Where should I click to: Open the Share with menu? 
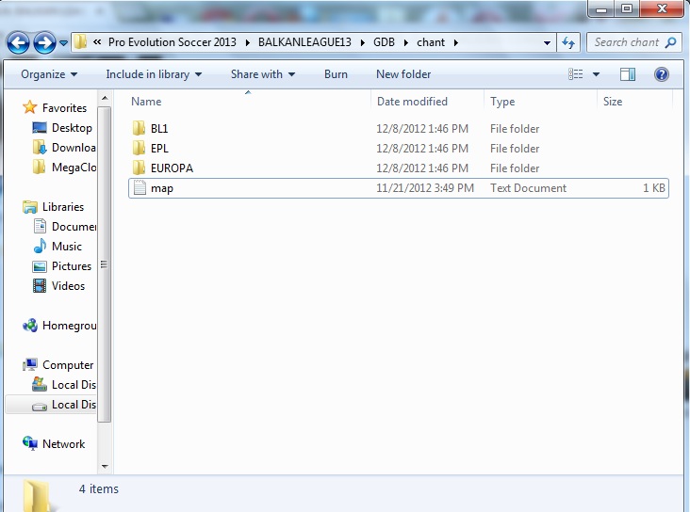tap(263, 74)
